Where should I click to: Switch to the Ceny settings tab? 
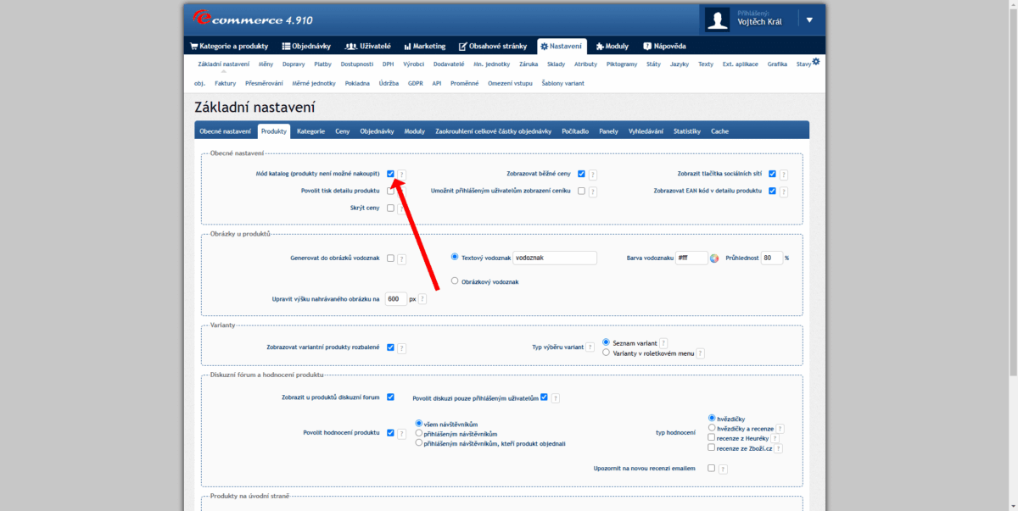click(342, 131)
